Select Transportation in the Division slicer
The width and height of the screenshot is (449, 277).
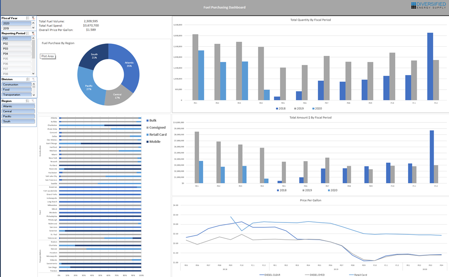tap(16, 94)
